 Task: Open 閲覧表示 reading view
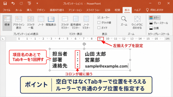[x=51, y=21]
